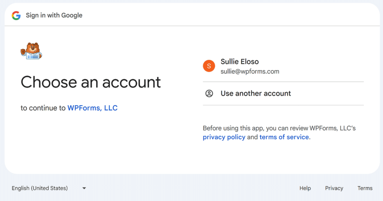Open the terms of service link
The image size is (383, 201).
pos(284,137)
